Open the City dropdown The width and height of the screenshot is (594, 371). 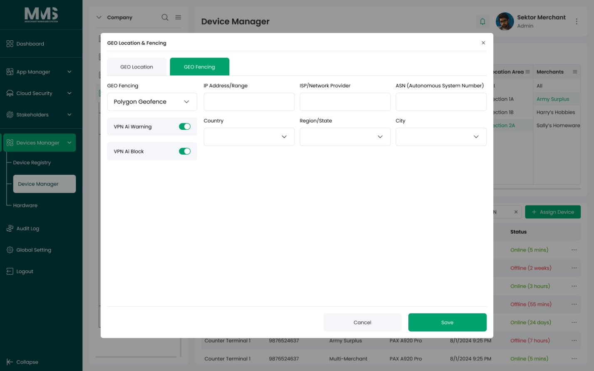pos(441,137)
